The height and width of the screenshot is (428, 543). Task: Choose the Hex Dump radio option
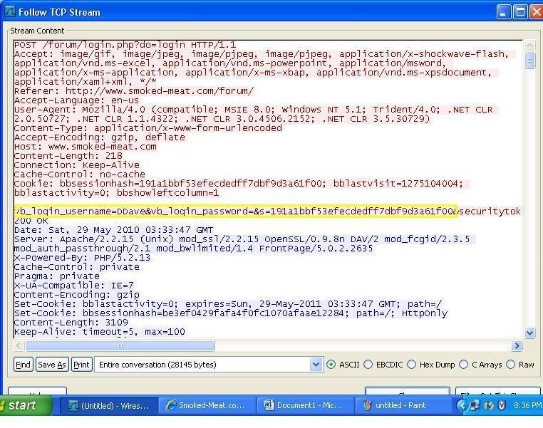(412, 365)
